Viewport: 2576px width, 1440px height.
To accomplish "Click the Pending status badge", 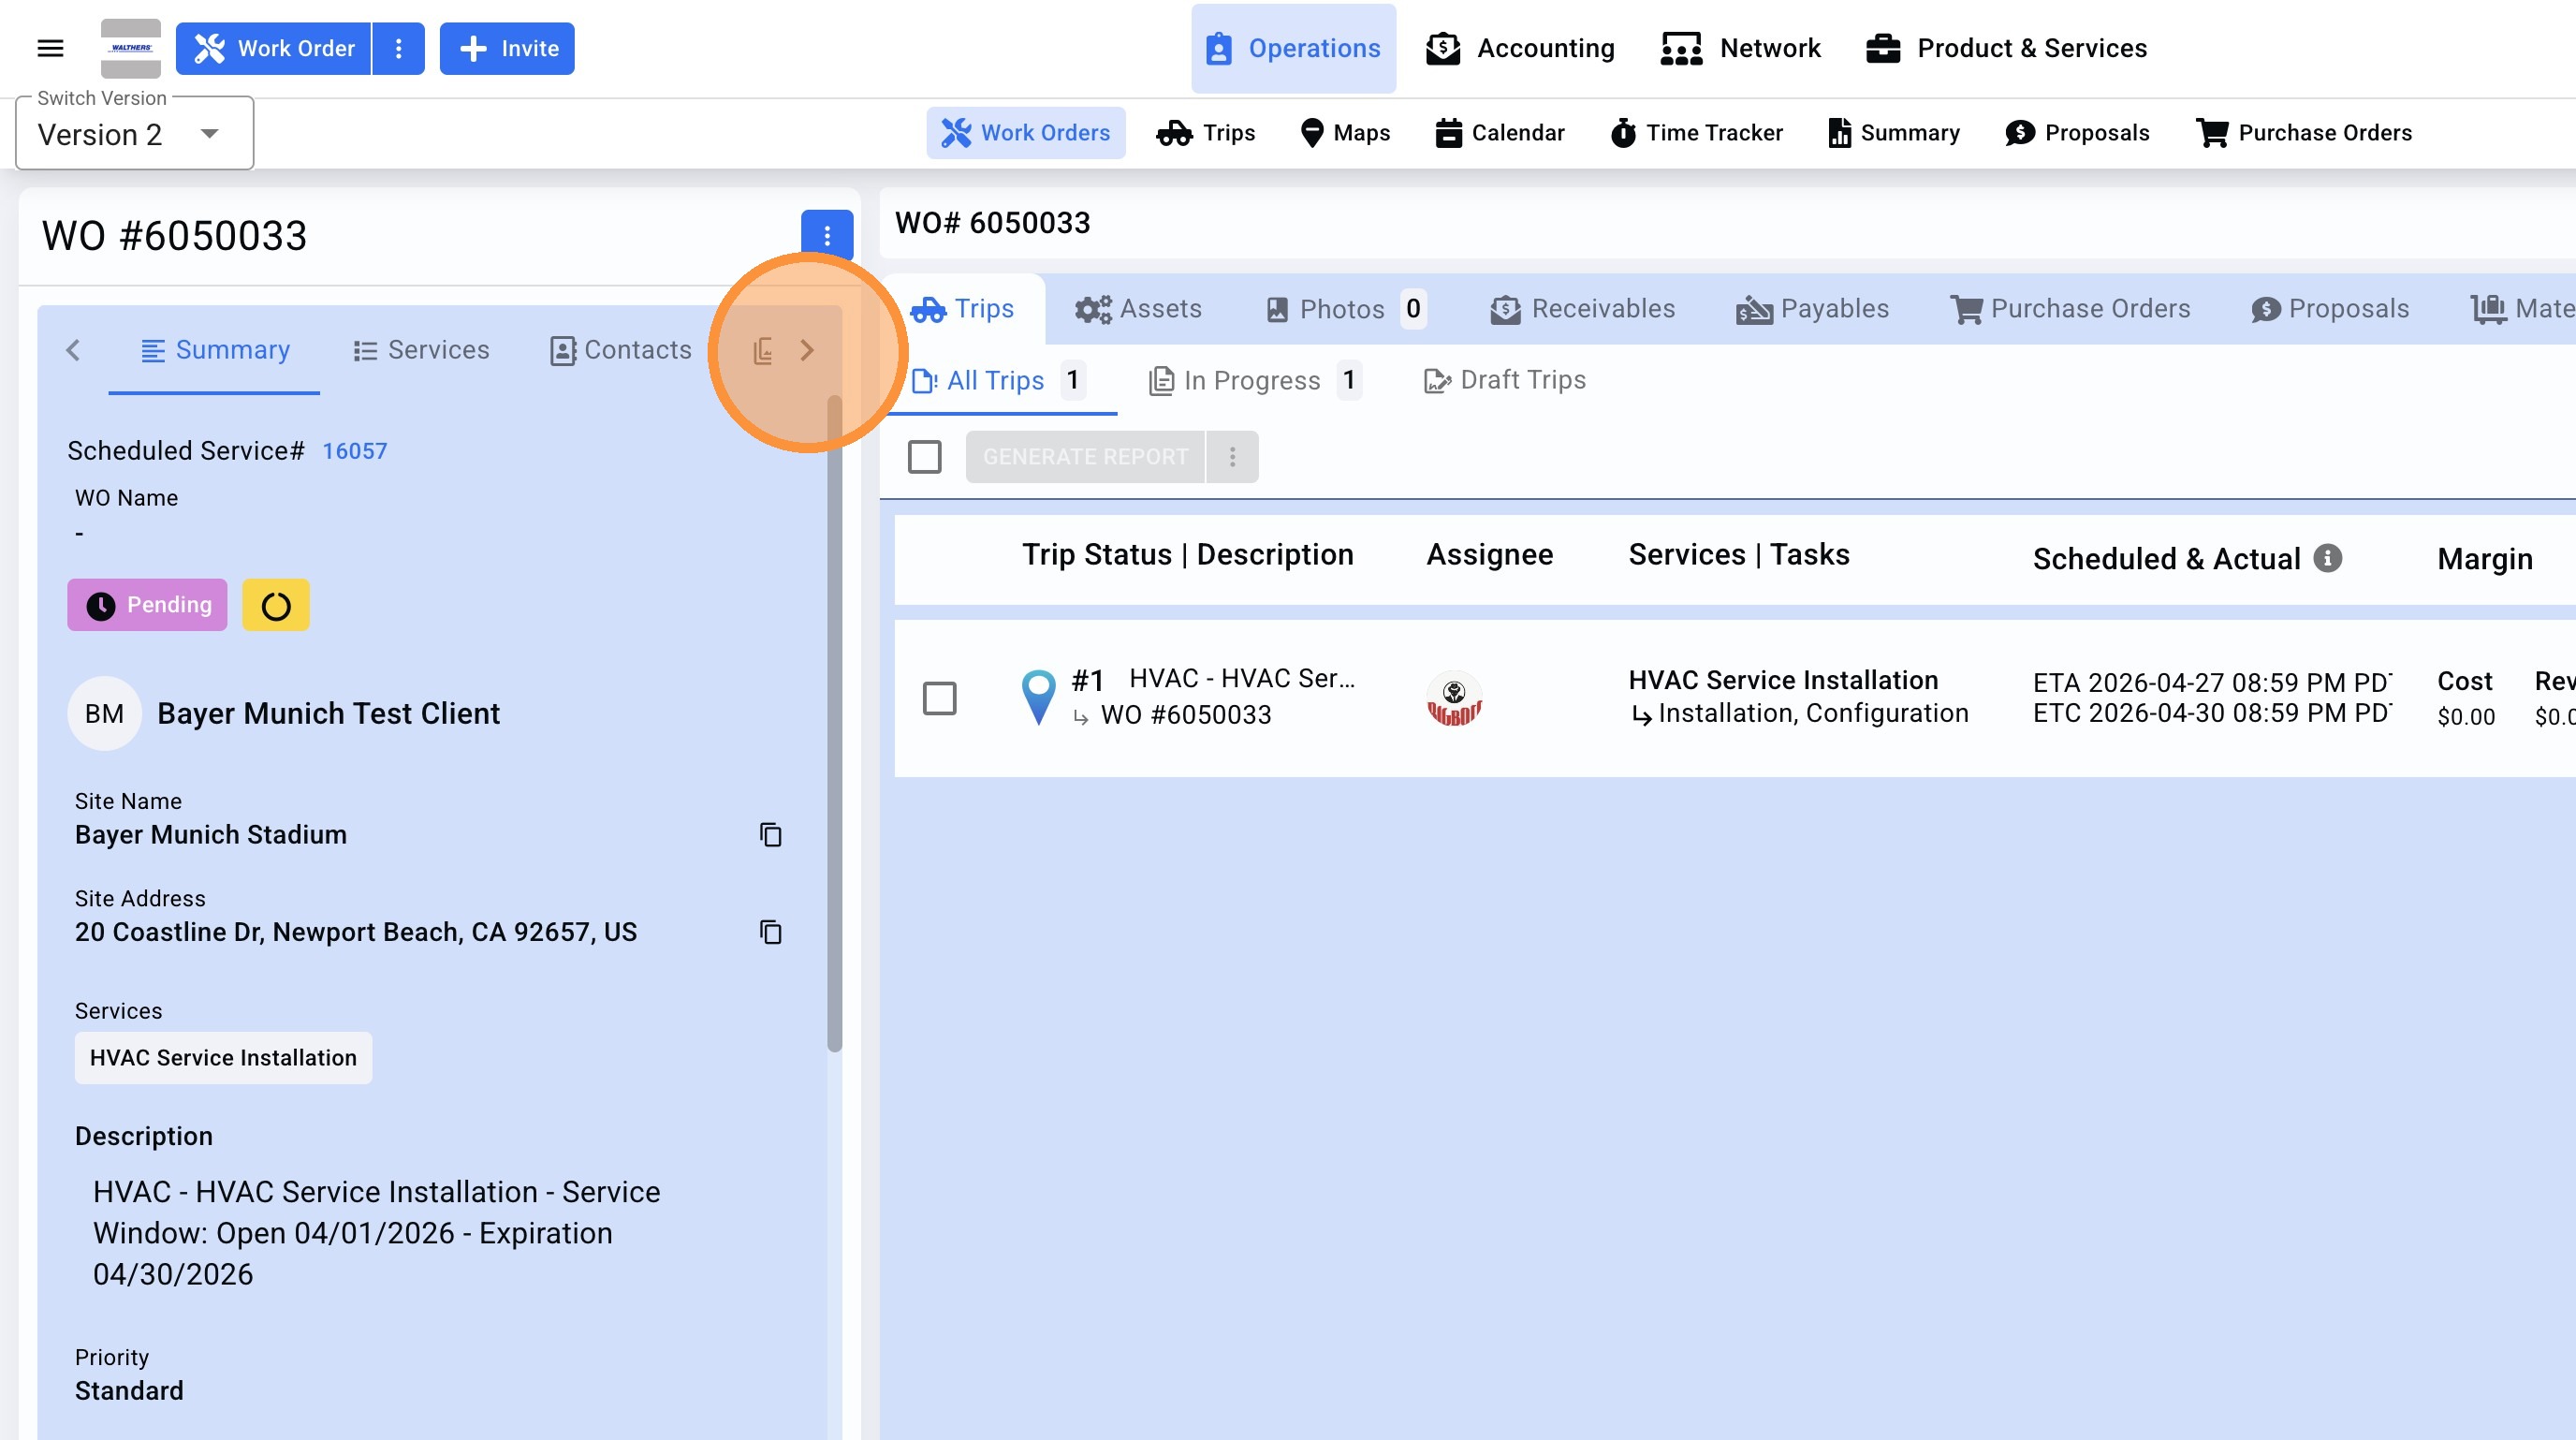I will pyautogui.click(x=147, y=605).
